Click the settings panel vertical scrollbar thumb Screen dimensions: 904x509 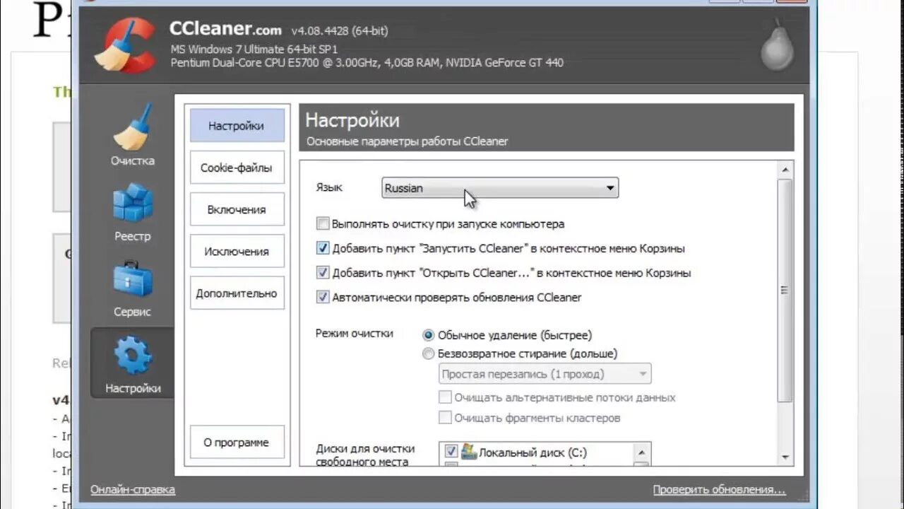[x=785, y=291]
